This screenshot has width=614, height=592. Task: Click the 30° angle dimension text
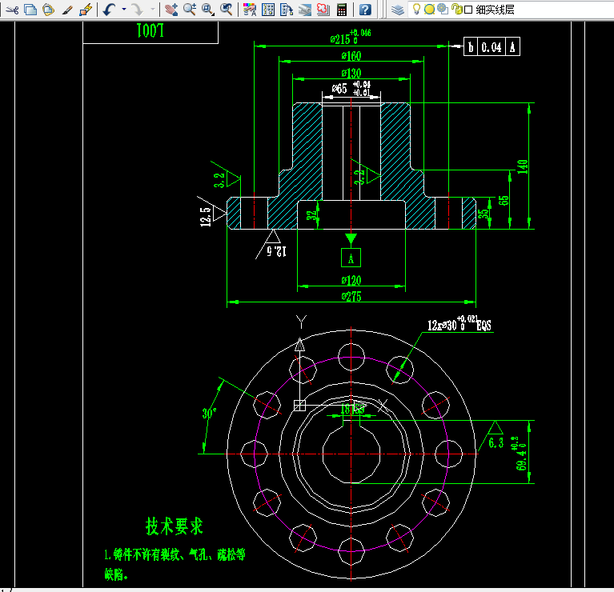[x=209, y=413]
